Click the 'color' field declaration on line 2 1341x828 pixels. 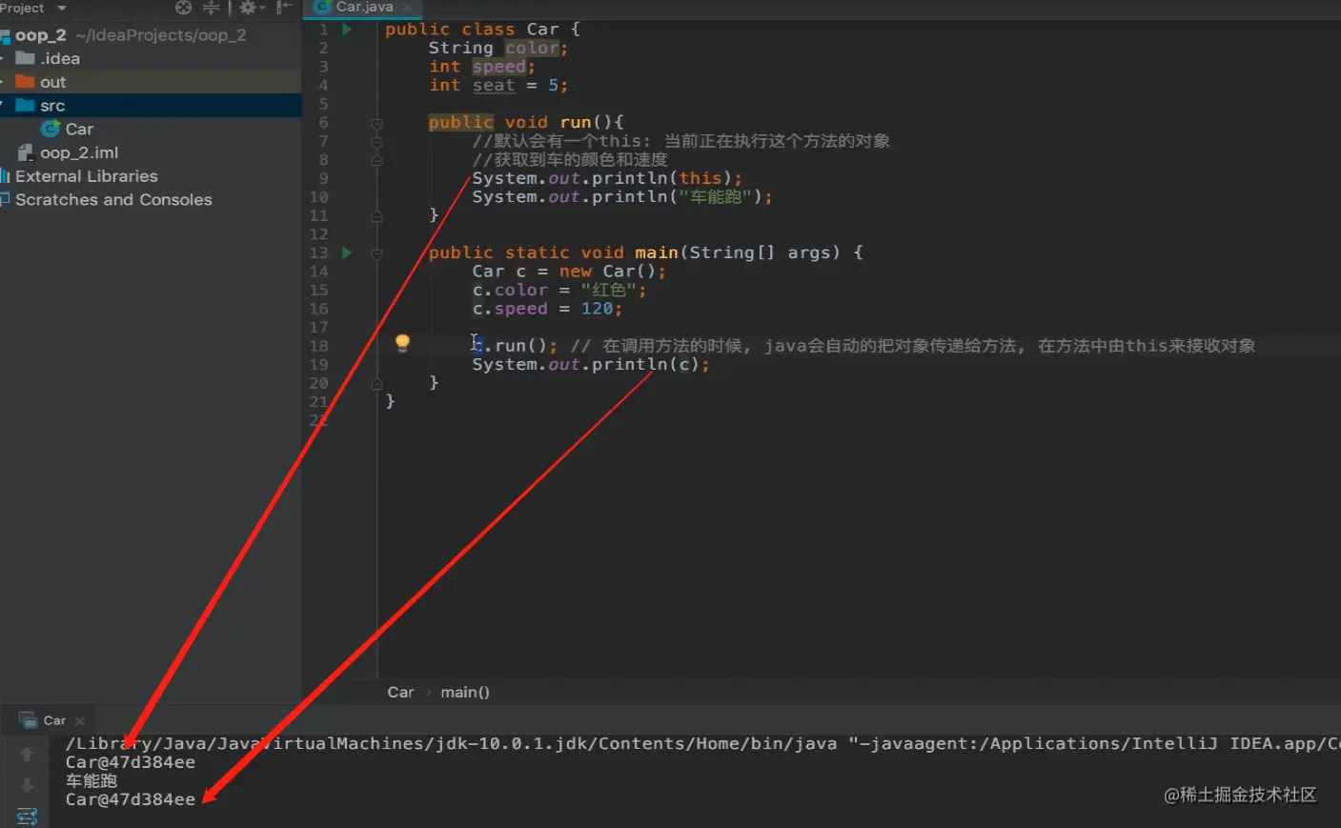[532, 48]
